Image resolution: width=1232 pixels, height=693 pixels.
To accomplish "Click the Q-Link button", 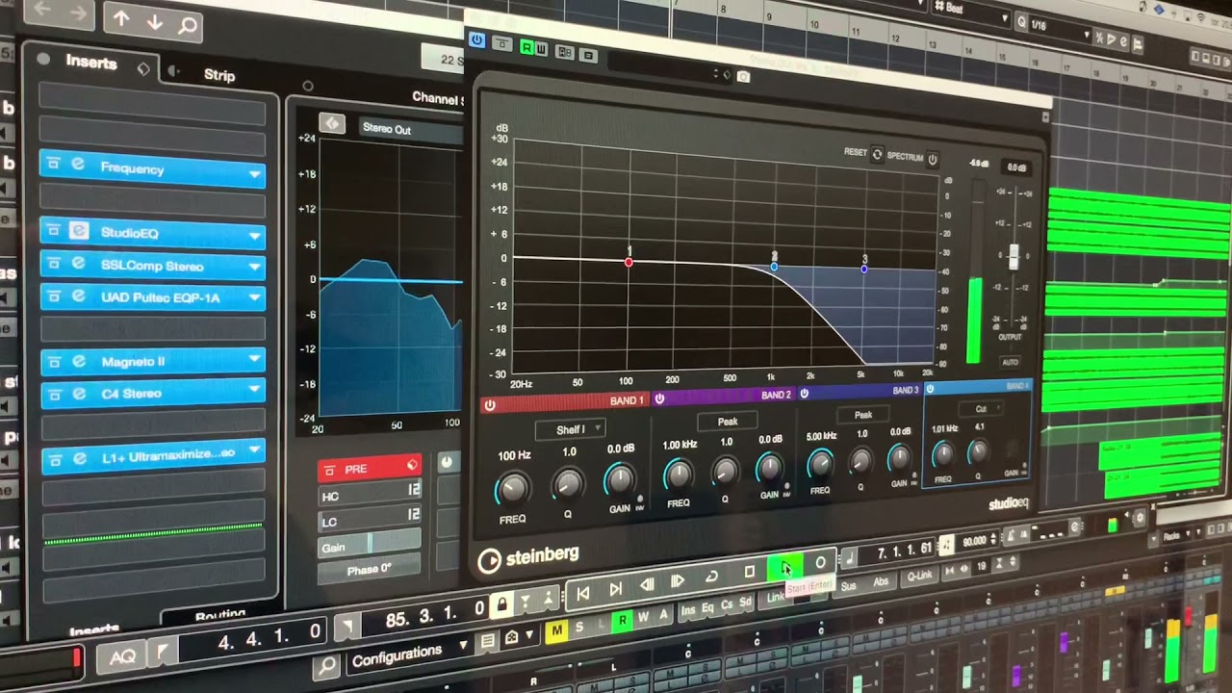I will coord(920,577).
